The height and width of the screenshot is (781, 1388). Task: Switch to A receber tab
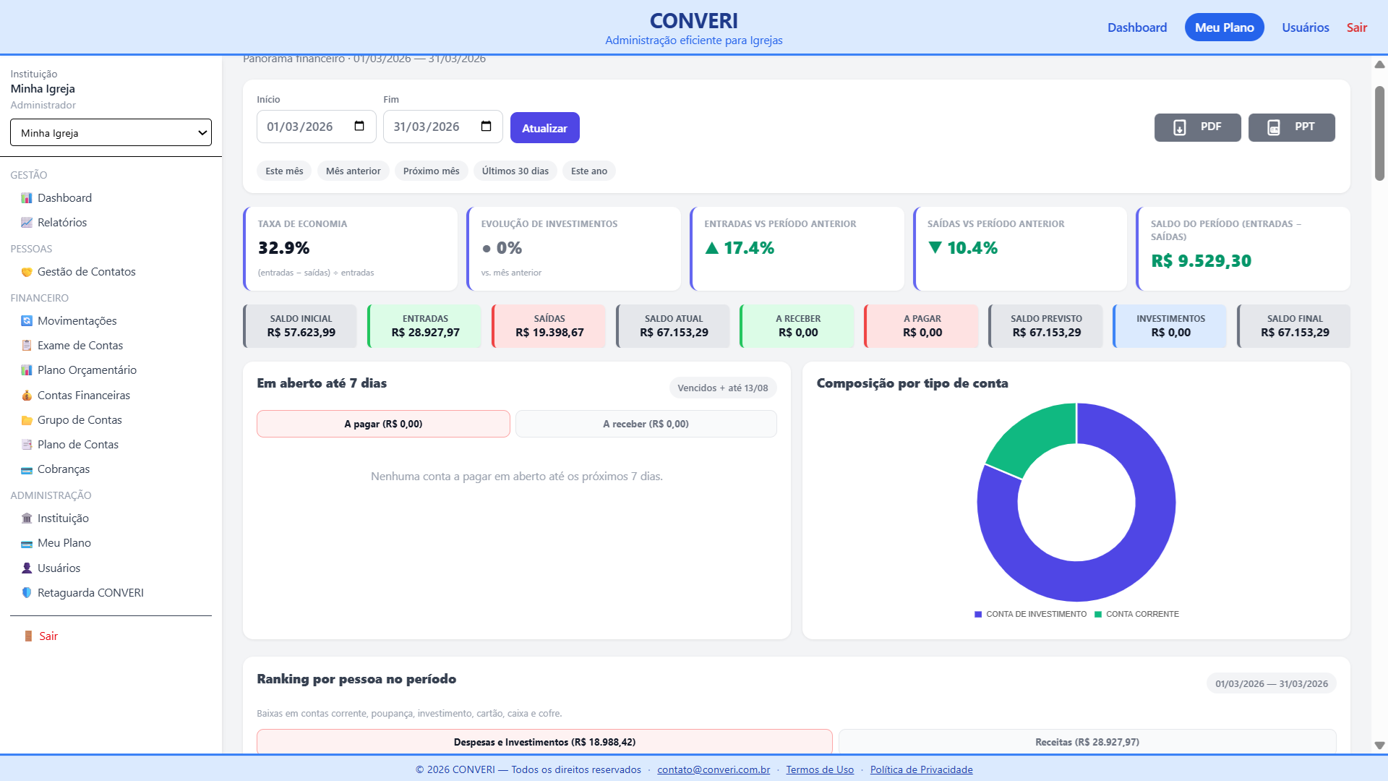coord(646,424)
